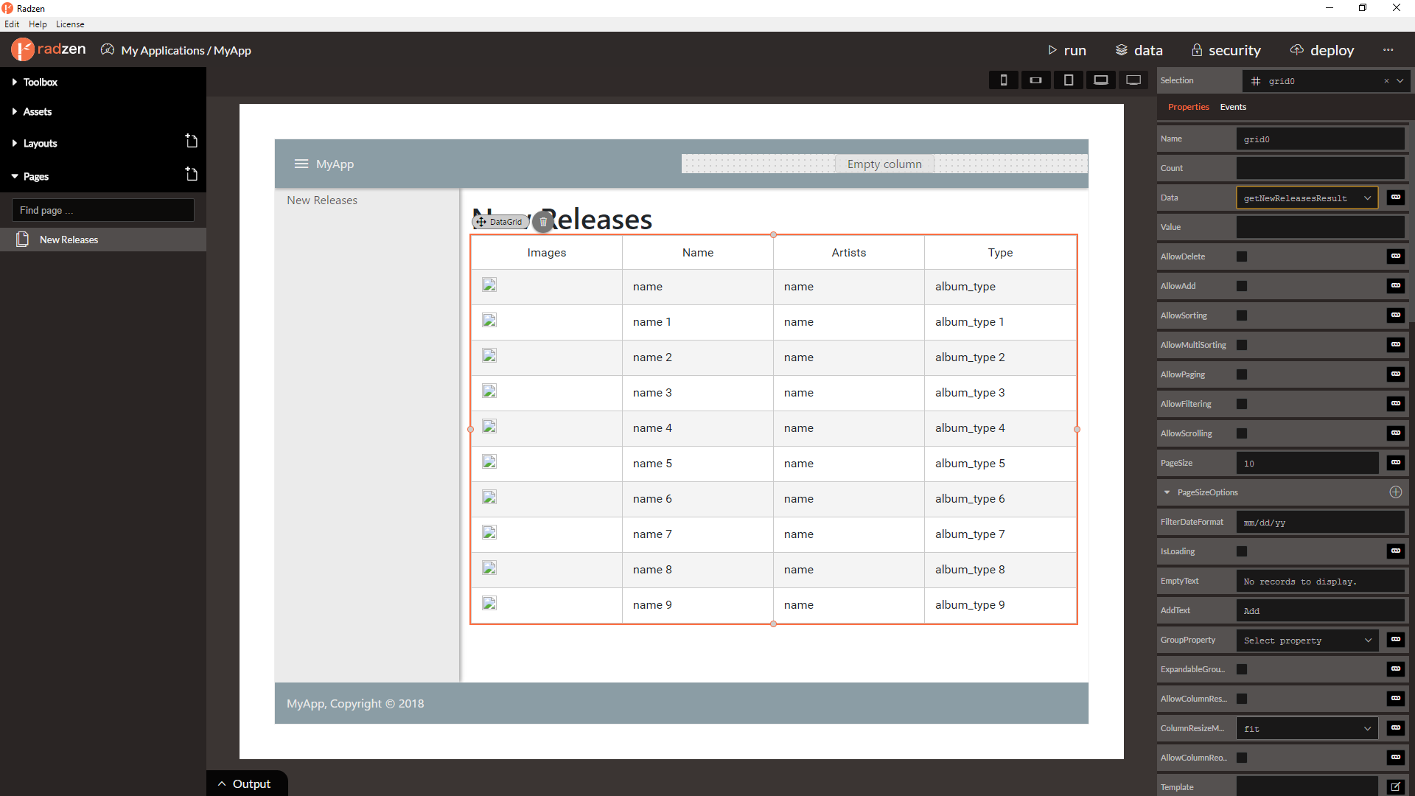Click the Find page search field
The width and height of the screenshot is (1415, 796).
pyautogui.click(x=103, y=210)
